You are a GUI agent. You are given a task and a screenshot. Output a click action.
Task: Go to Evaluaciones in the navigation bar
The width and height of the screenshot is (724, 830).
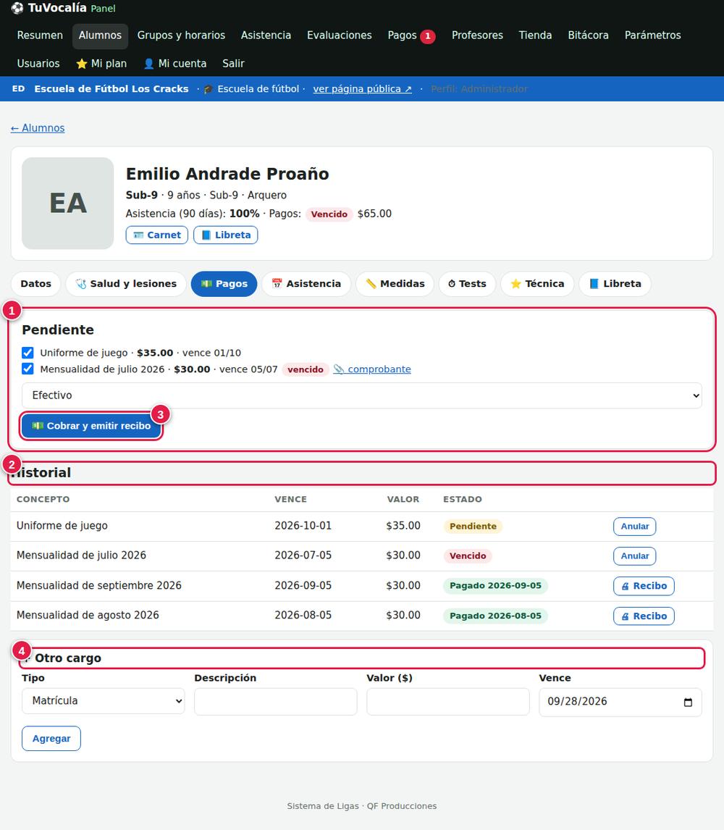[x=340, y=35]
